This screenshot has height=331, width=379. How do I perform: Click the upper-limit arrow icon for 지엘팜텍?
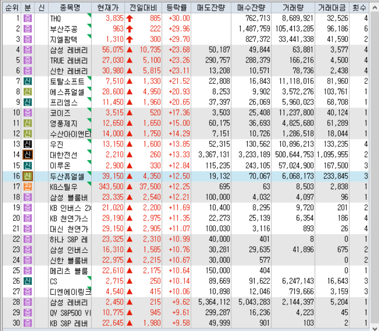coord(129,40)
